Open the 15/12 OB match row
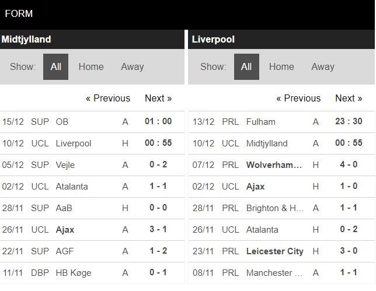The height and width of the screenshot is (291, 376). (x=92, y=122)
